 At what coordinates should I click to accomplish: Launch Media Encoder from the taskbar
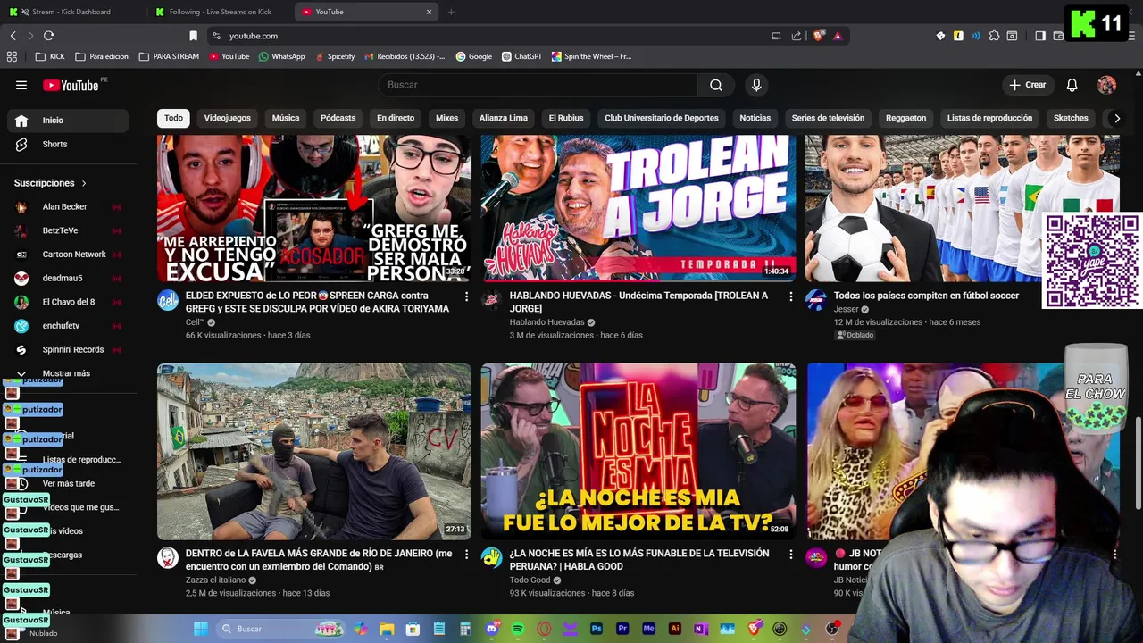649,629
